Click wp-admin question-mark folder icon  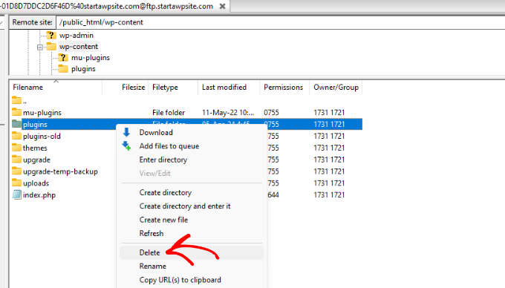coord(51,35)
